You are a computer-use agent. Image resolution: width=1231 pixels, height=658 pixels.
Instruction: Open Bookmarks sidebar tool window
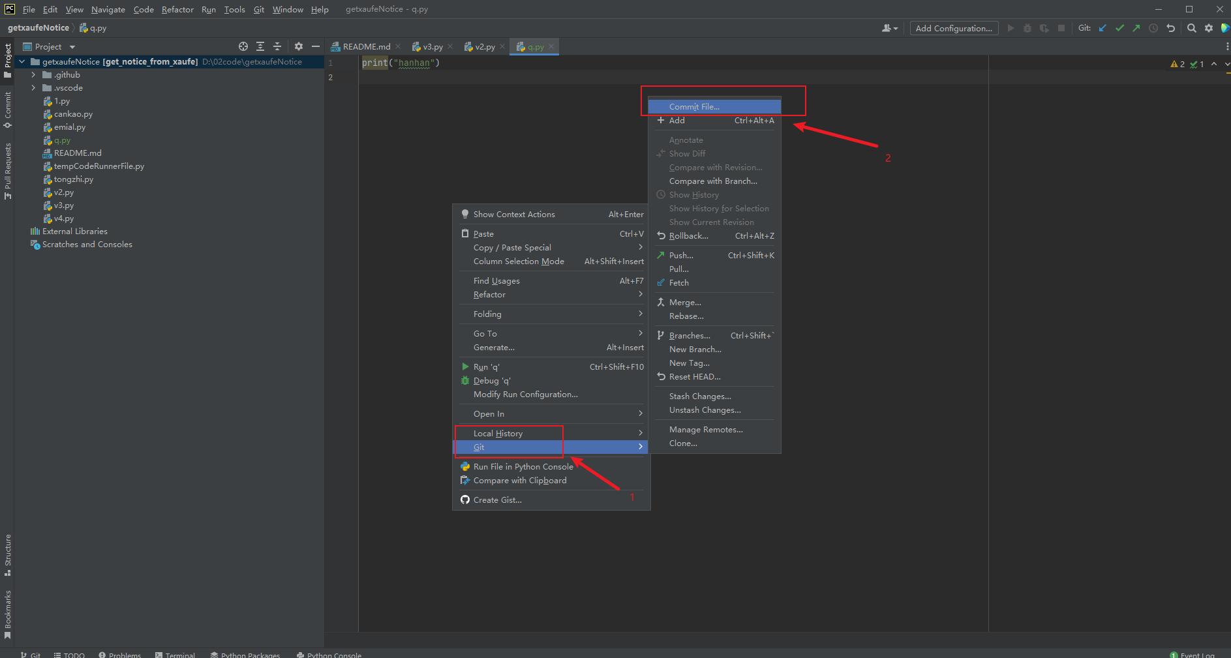[8, 614]
